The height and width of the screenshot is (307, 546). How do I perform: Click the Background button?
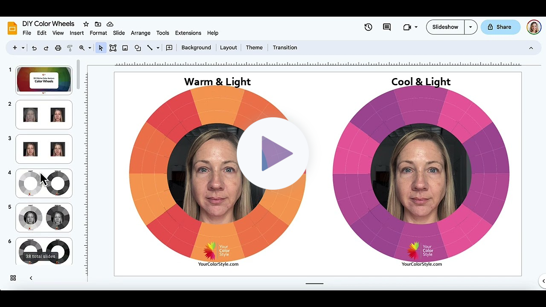pyautogui.click(x=196, y=47)
